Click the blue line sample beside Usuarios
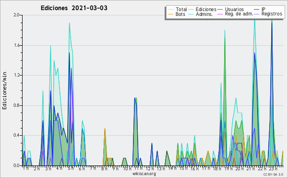Screen dimensions: 288x178 coord(220,10)
